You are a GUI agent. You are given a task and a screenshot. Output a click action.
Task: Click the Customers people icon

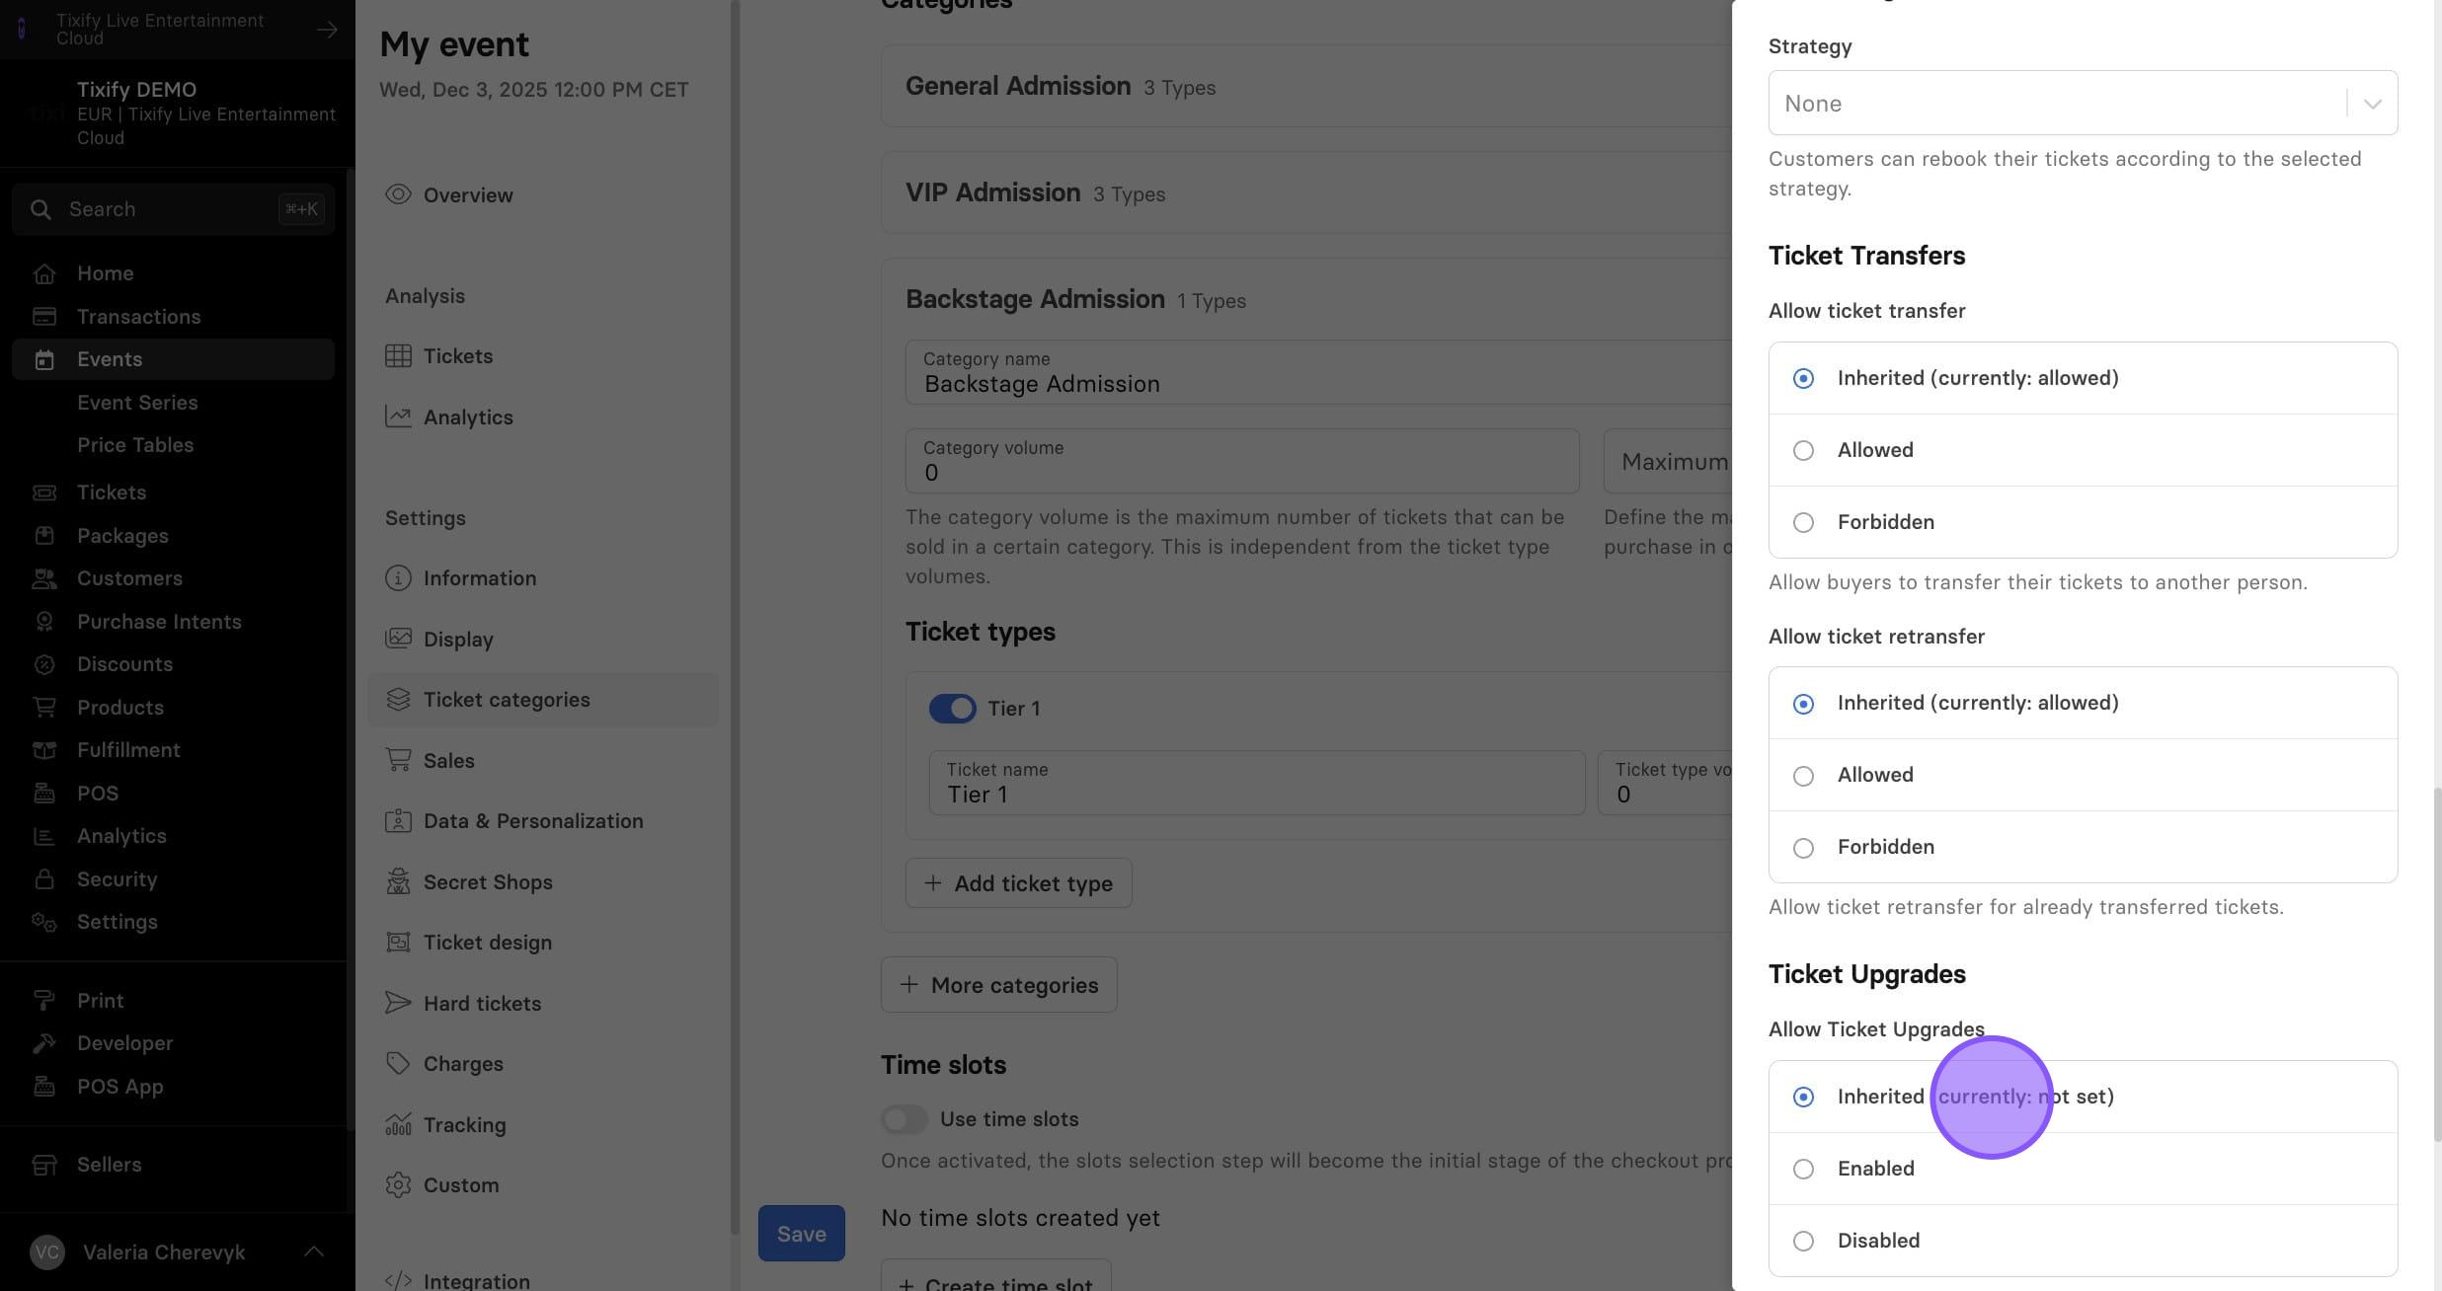click(43, 578)
